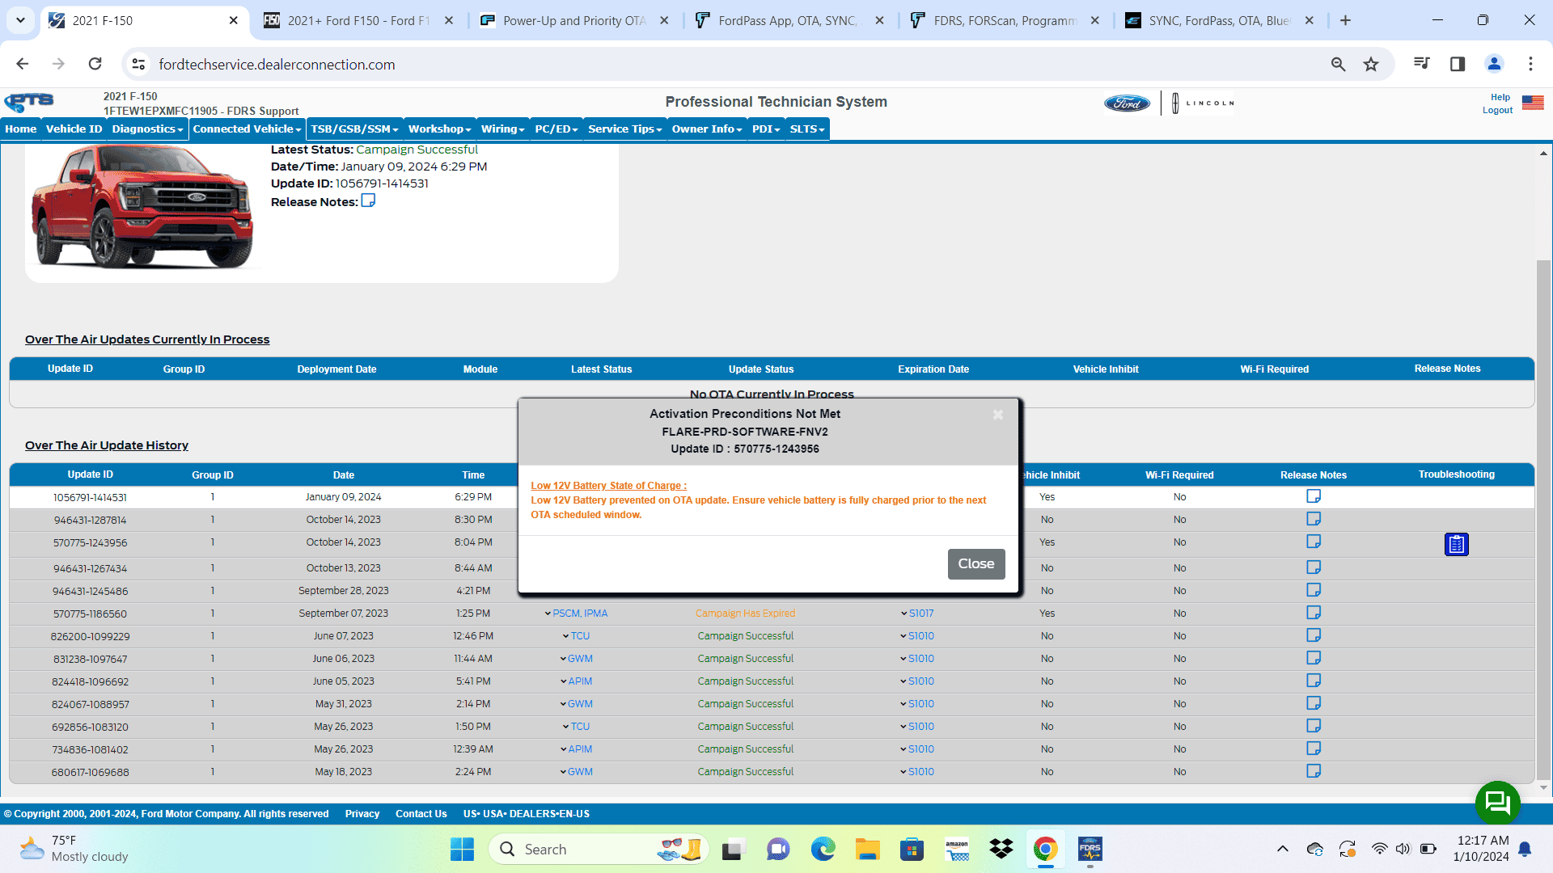Screen dimensions: 1553x873
Task: Open Microsoft Edge from the taskbar
Action: point(823,850)
